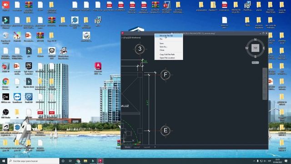291x164 pixels.
Task: Click grid bubble E in the drawing
Action: [166, 131]
